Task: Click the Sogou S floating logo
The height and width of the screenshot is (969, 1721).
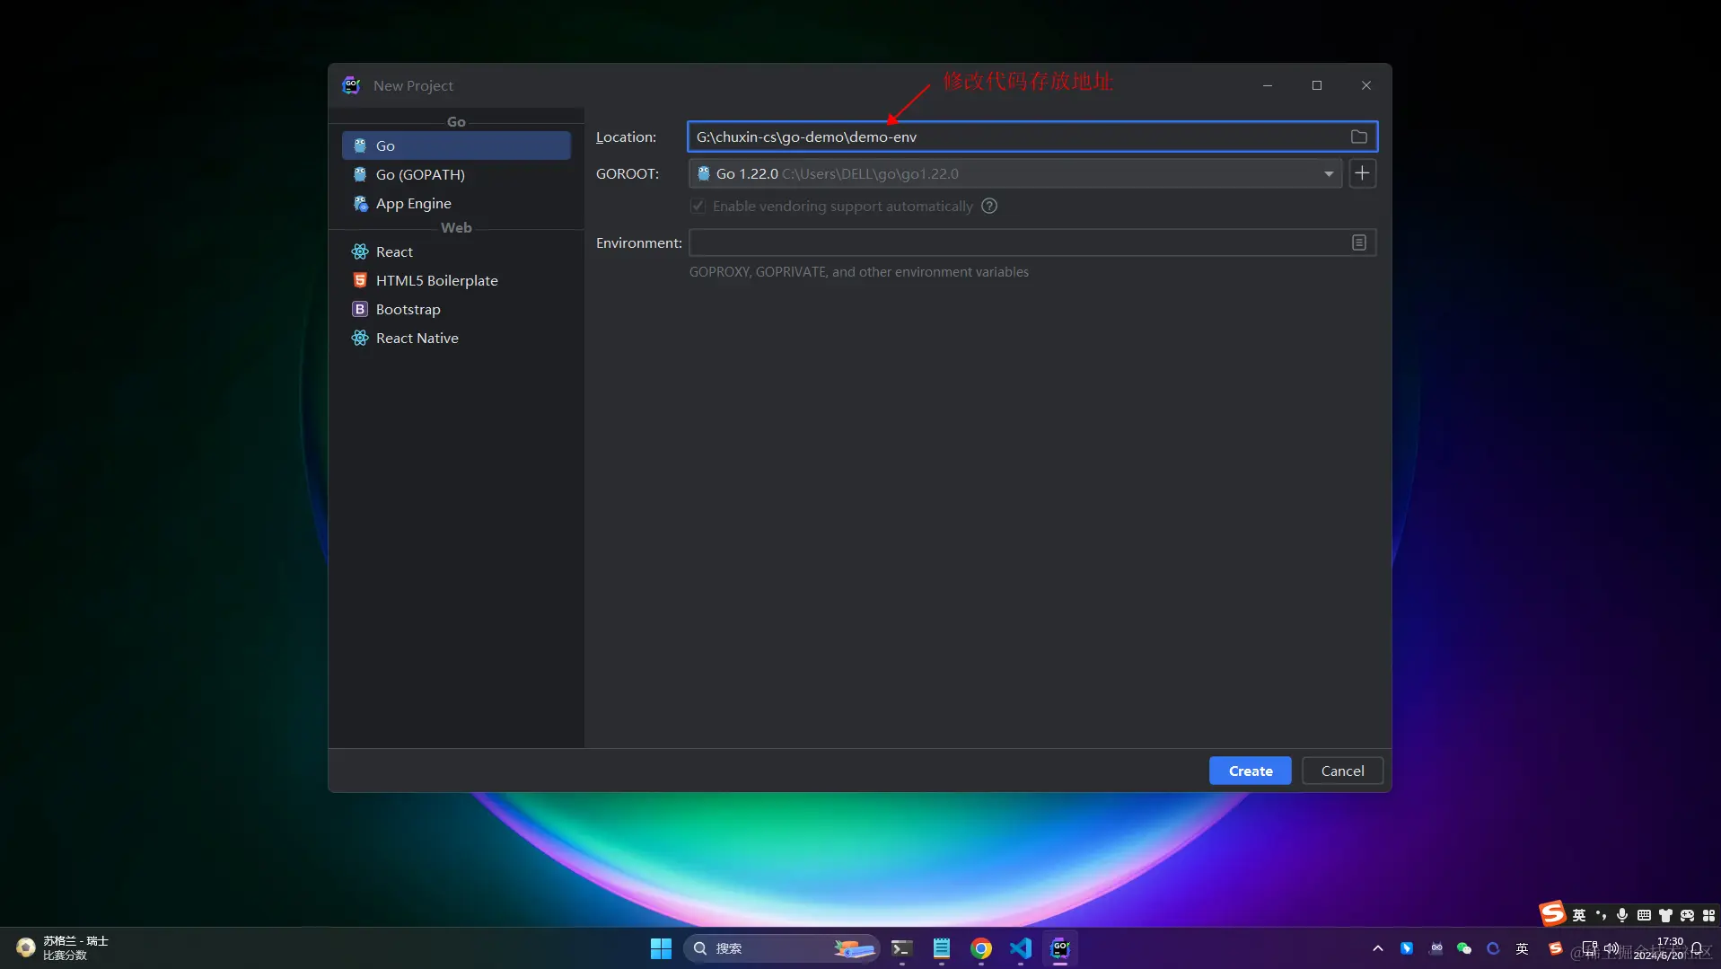Action: 1552,913
